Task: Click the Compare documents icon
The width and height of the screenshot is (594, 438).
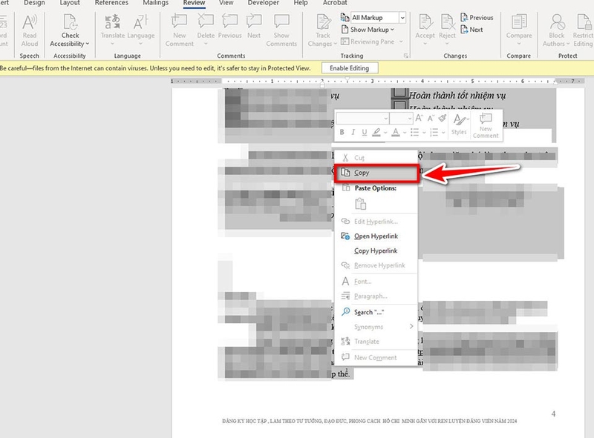Action: point(518,22)
